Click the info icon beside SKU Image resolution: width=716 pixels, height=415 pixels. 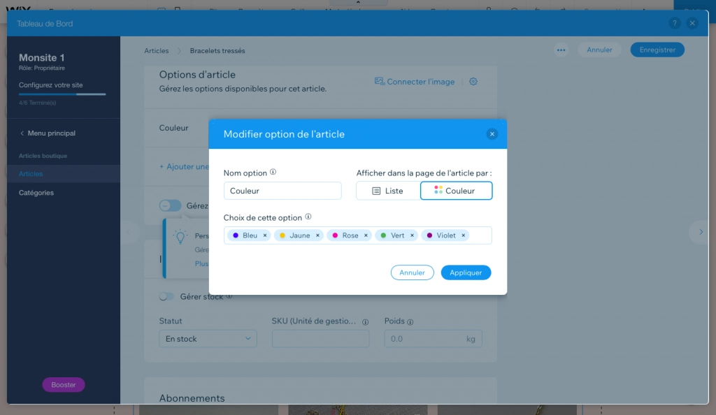[365, 322]
